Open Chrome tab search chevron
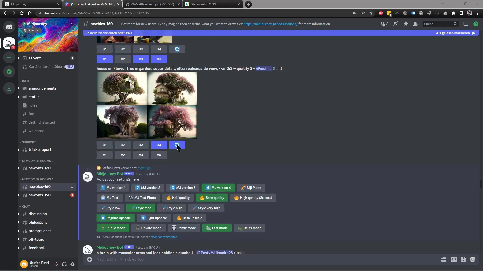The height and width of the screenshot is (271, 483). (442, 4)
